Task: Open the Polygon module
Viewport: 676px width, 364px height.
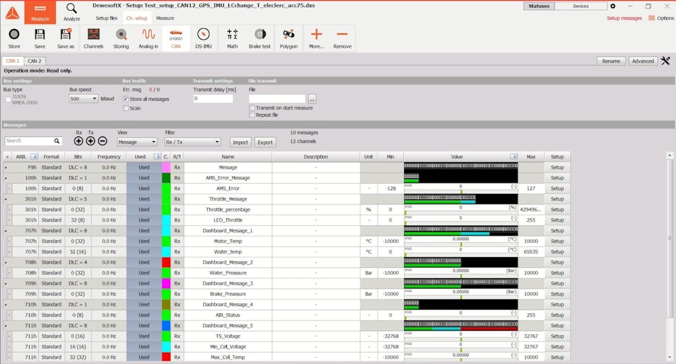Action: coord(288,38)
